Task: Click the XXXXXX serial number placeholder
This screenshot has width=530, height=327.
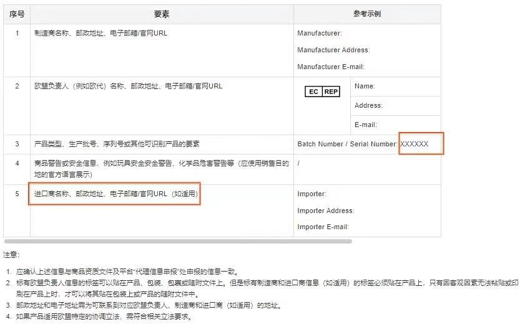Action: tap(414, 144)
